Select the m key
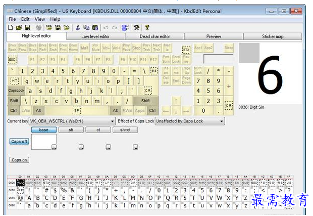 [x=97, y=101]
